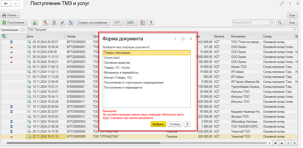Click the back navigation arrow
Image resolution: width=303 pixels, height=148 pixels.
pyautogui.click(x=6, y=4)
